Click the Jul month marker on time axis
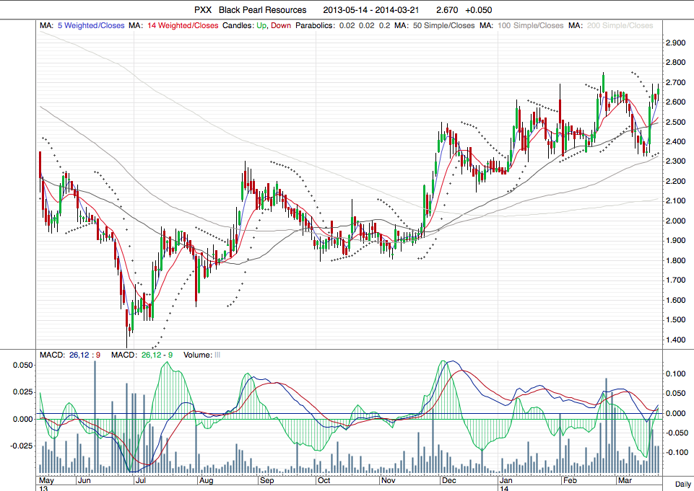This screenshot has width=694, height=491. pos(141,479)
